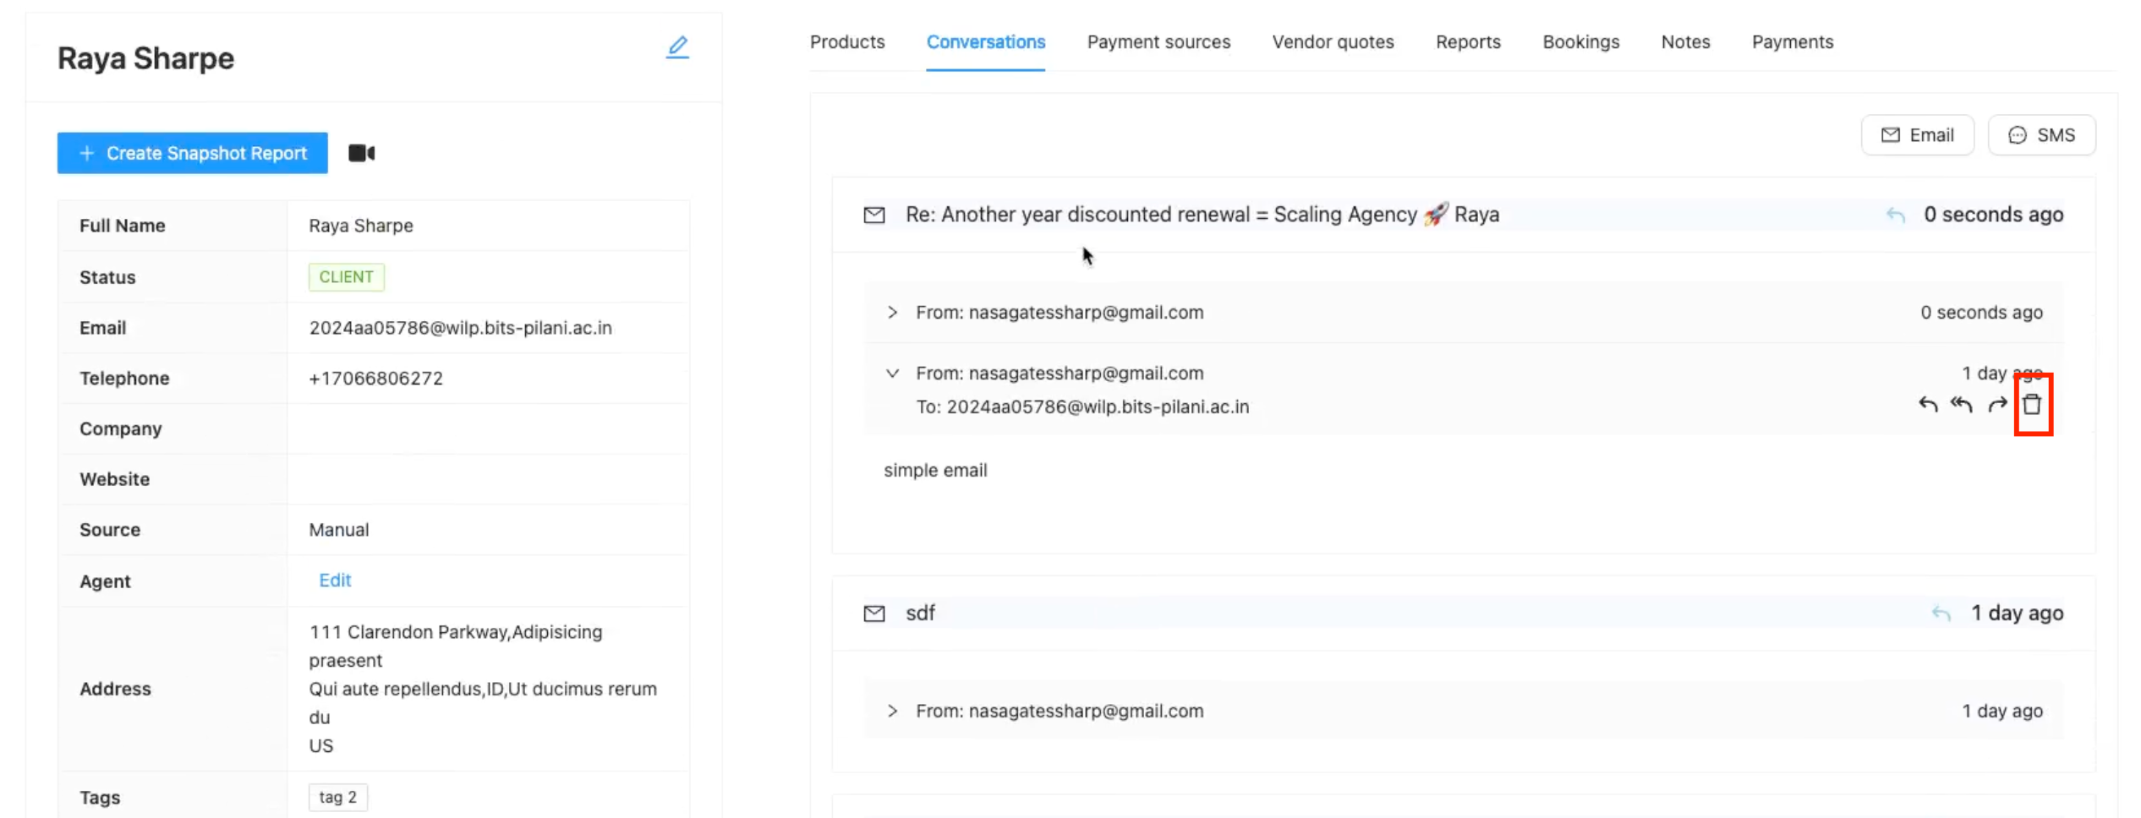Go to the Vendor quotes tab
This screenshot has height=818, width=2141.
[1333, 42]
